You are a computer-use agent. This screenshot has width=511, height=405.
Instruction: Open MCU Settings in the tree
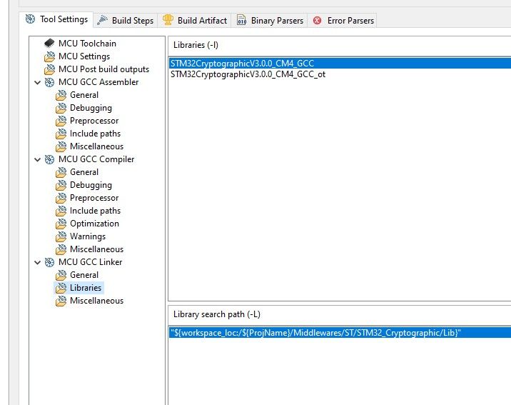[84, 56]
